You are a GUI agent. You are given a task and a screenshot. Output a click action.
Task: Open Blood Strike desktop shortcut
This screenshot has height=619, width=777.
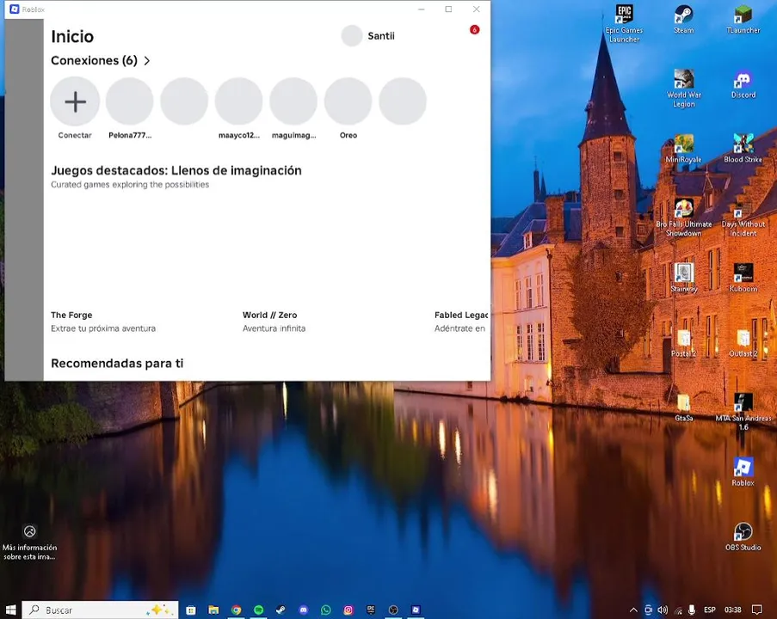(x=743, y=149)
